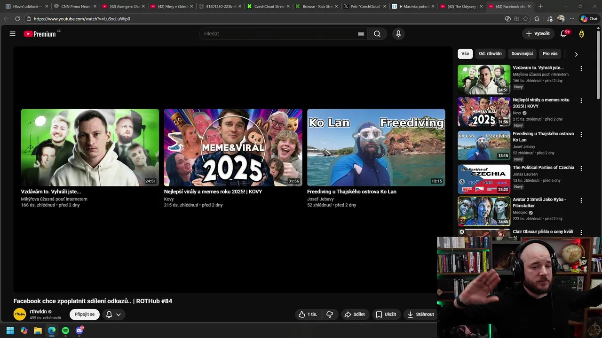
Task: Close the CNN Prima News tab
Action: [x=95, y=7]
